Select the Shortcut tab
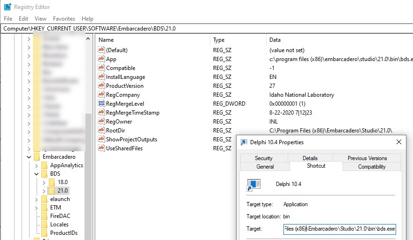The height and width of the screenshot is (240, 413). 316,166
